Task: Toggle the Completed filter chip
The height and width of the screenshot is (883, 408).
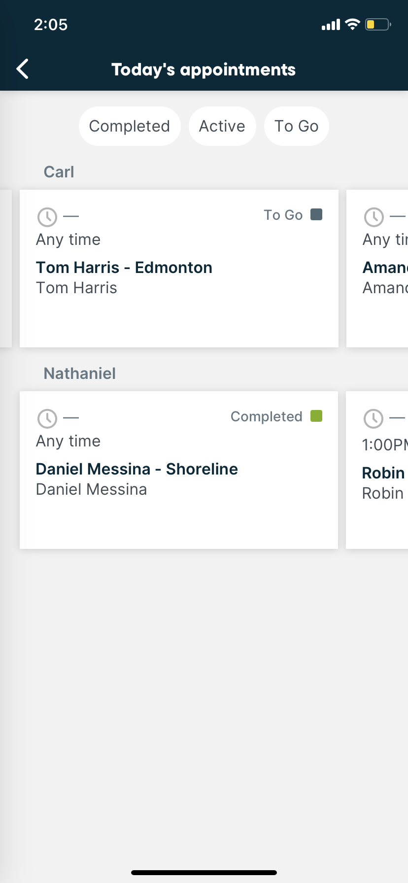Action: (x=130, y=126)
